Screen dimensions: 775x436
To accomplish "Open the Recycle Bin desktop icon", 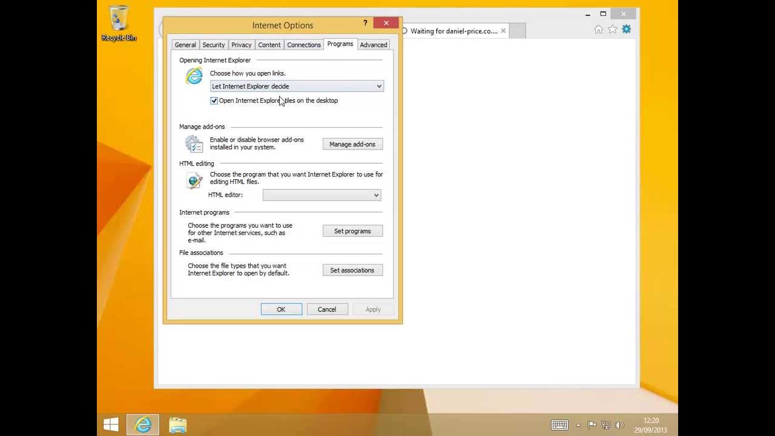I will pyautogui.click(x=119, y=24).
